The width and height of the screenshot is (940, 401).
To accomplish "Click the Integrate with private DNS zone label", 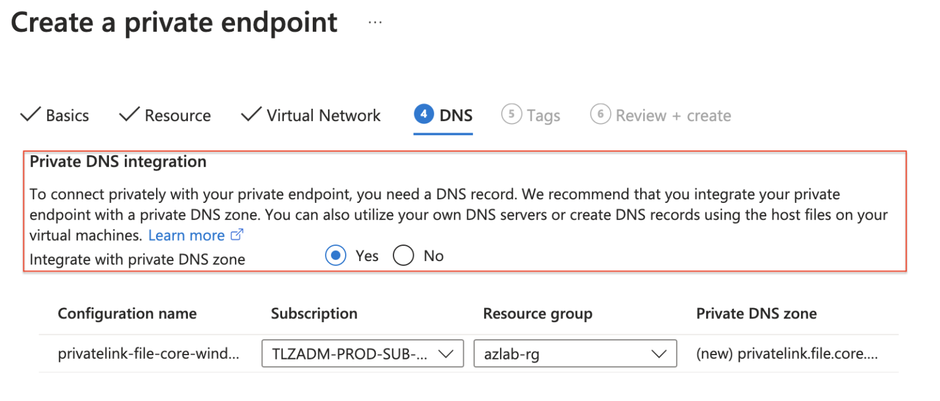I will [x=137, y=259].
